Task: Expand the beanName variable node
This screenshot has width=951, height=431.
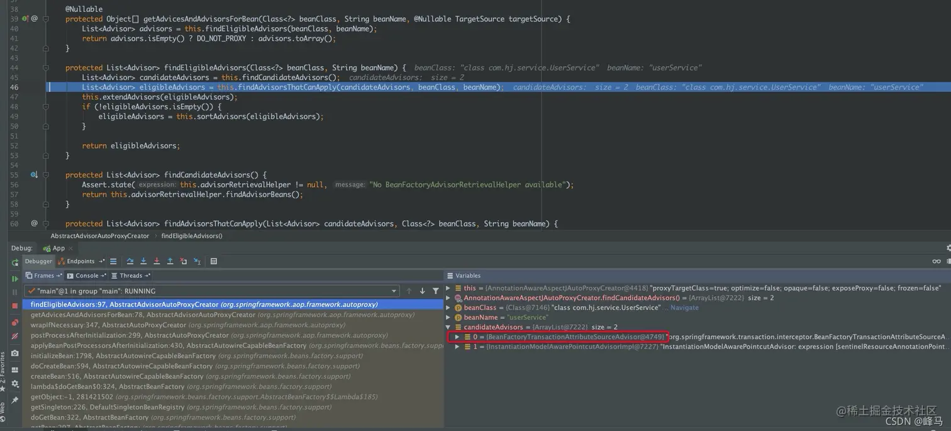Action: point(448,317)
